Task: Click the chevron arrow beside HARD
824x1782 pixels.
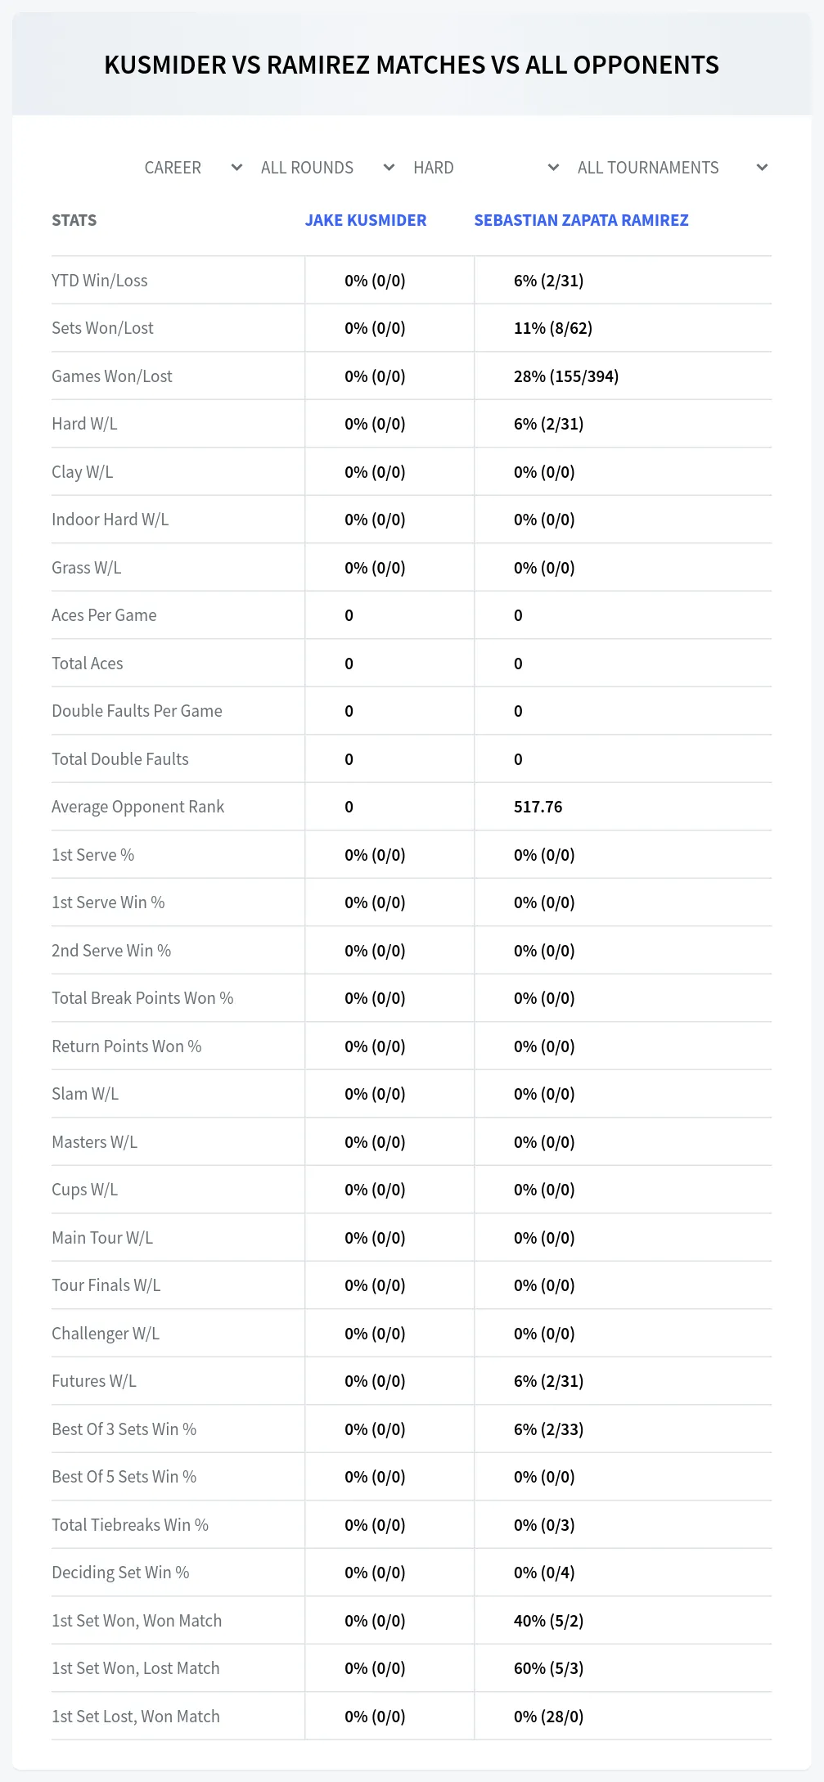Action: (553, 168)
